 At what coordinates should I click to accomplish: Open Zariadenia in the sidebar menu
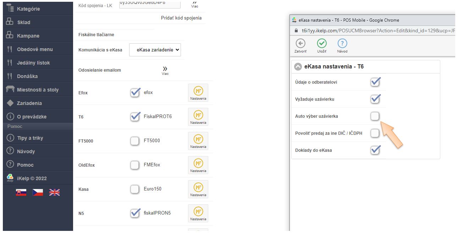click(x=29, y=103)
